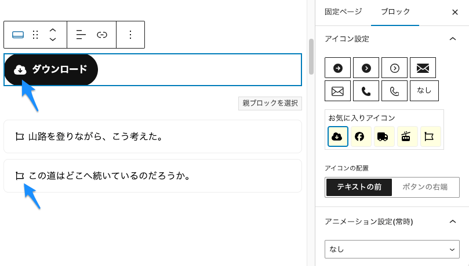Switch to the 固定ページ tab
Screen dimensions: 469x266
[x=343, y=12]
